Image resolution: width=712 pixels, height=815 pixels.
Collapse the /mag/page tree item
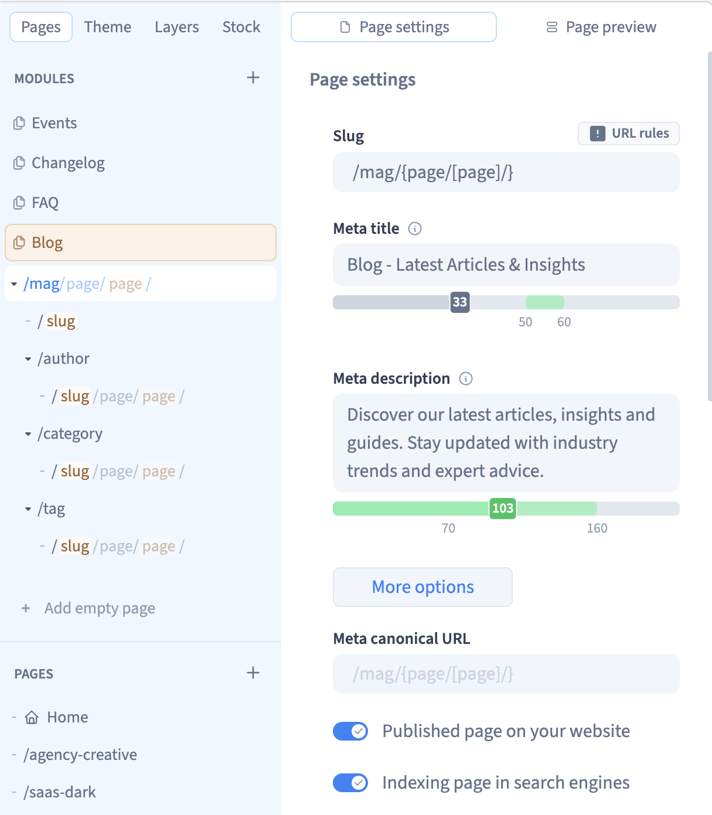pos(13,284)
